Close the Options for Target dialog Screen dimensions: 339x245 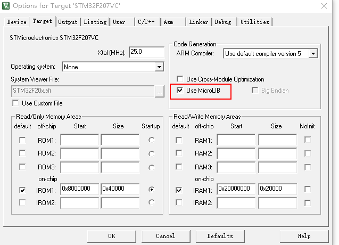click(324, 6)
